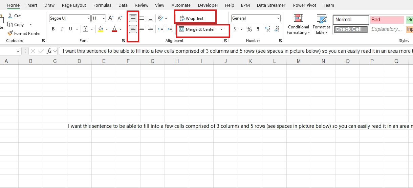This screenshot has height=188, width=413.
Task: Open the Developer tab
Action: click(208, 5)
